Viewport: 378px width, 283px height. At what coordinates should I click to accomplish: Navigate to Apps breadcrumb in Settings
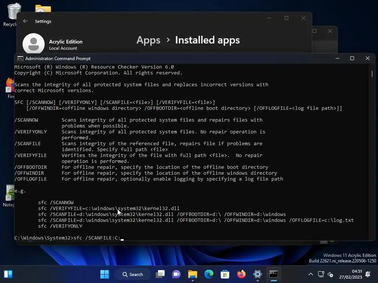coord(148,40)
